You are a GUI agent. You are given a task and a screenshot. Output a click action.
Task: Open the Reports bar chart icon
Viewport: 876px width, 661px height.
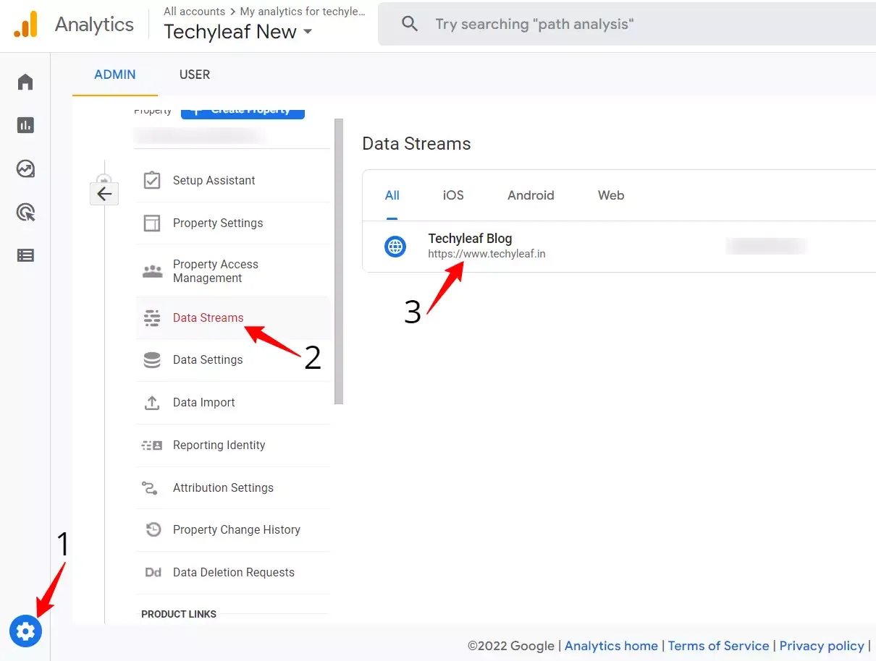tap(25, 125)
